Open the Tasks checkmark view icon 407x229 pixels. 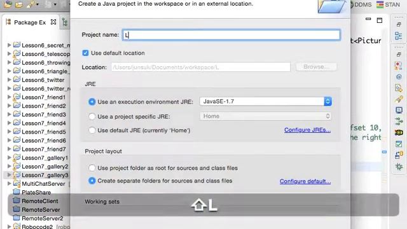pyautogui.click(x=399, y=144)
